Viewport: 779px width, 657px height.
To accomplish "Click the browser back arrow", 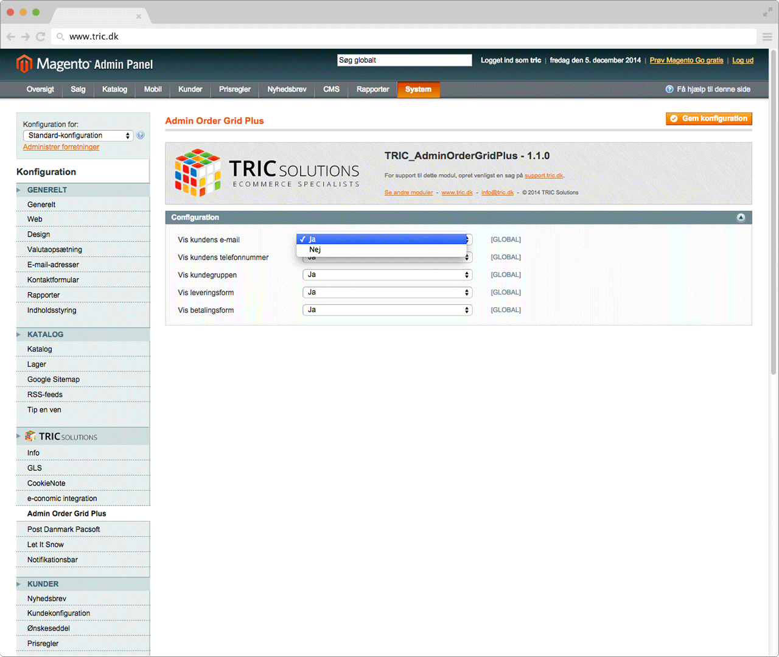I will [11, 36].
